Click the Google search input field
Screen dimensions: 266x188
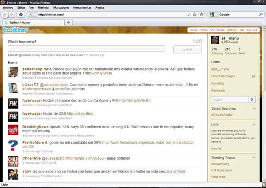[x=238, y=15]
